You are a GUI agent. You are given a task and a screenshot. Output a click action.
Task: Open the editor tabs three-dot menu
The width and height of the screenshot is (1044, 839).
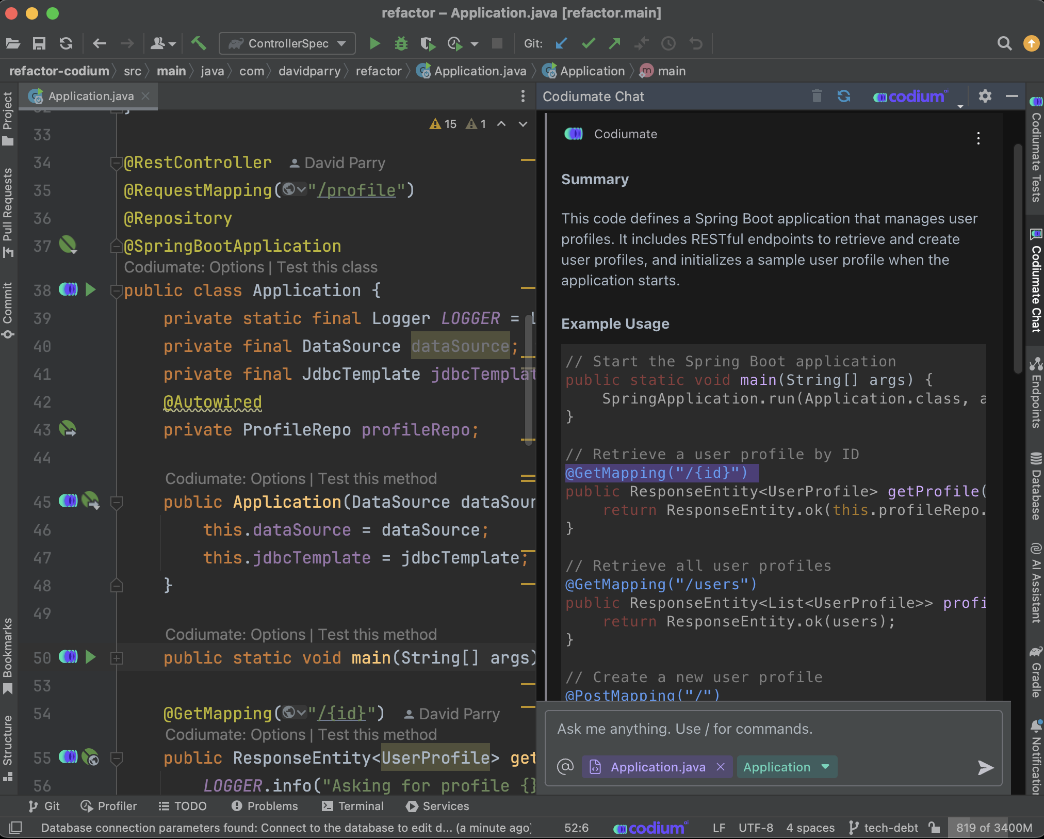(x=523, y=96)
